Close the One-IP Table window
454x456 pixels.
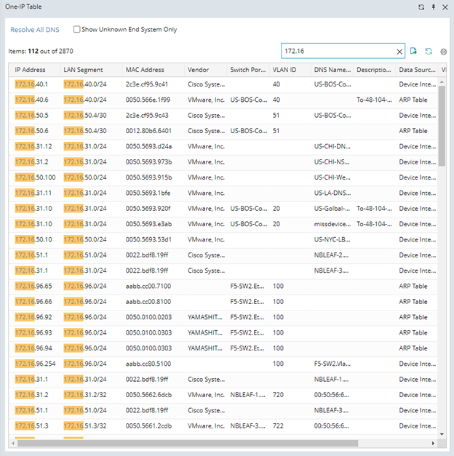point(445,7)
